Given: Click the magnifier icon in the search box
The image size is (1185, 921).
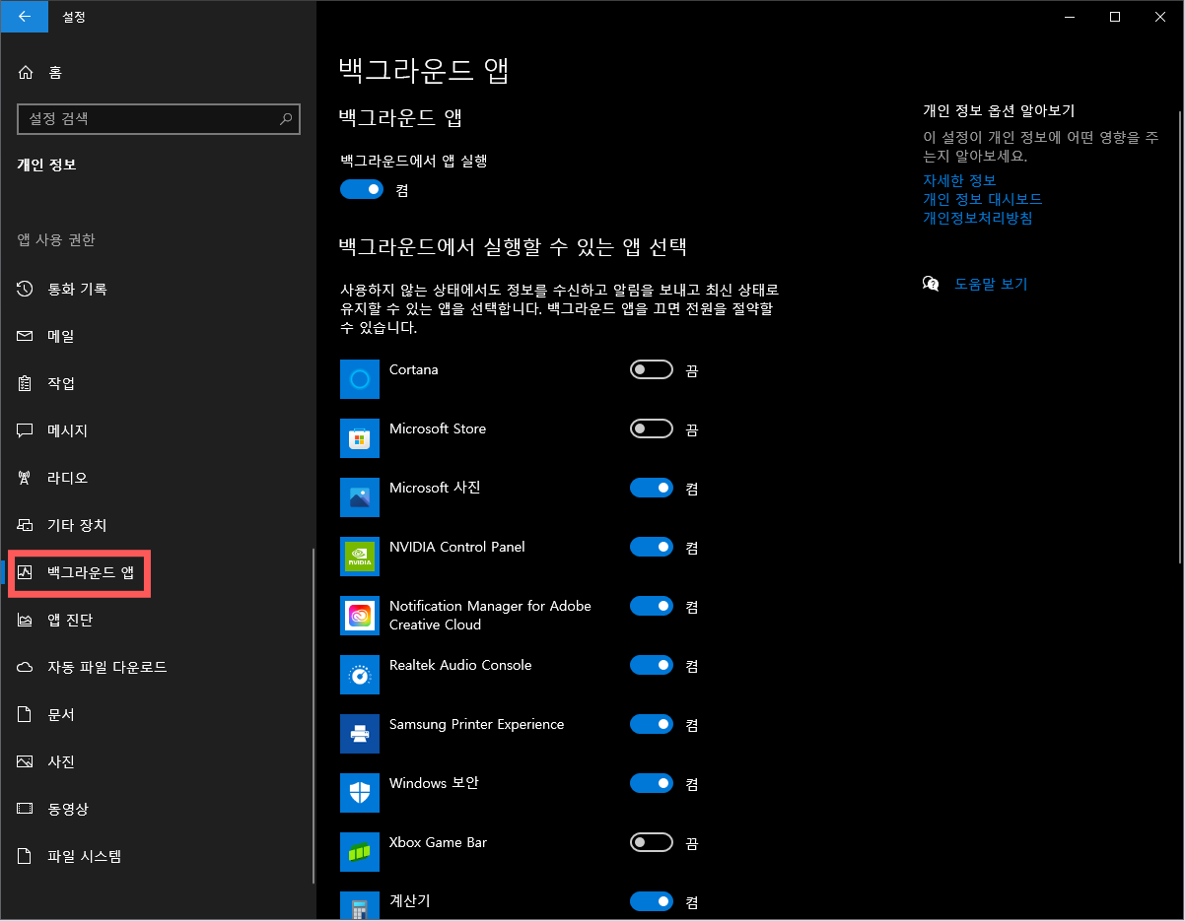Looking at the screenshot, I should coord(286,118).
